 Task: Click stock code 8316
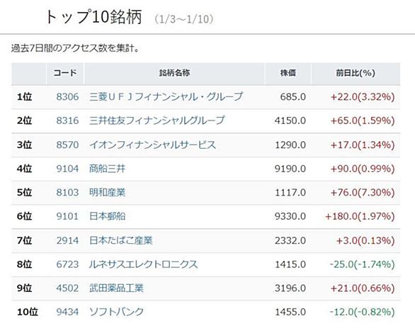[x=67, y=120]
